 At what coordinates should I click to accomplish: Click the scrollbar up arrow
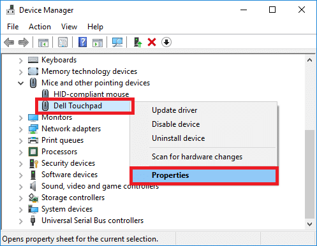[x=309, y=60]
